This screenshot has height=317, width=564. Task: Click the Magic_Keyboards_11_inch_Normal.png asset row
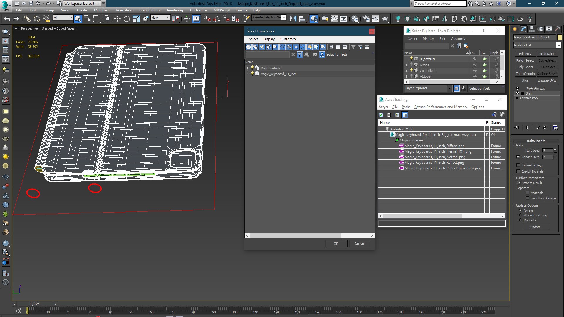pos(434,157)
